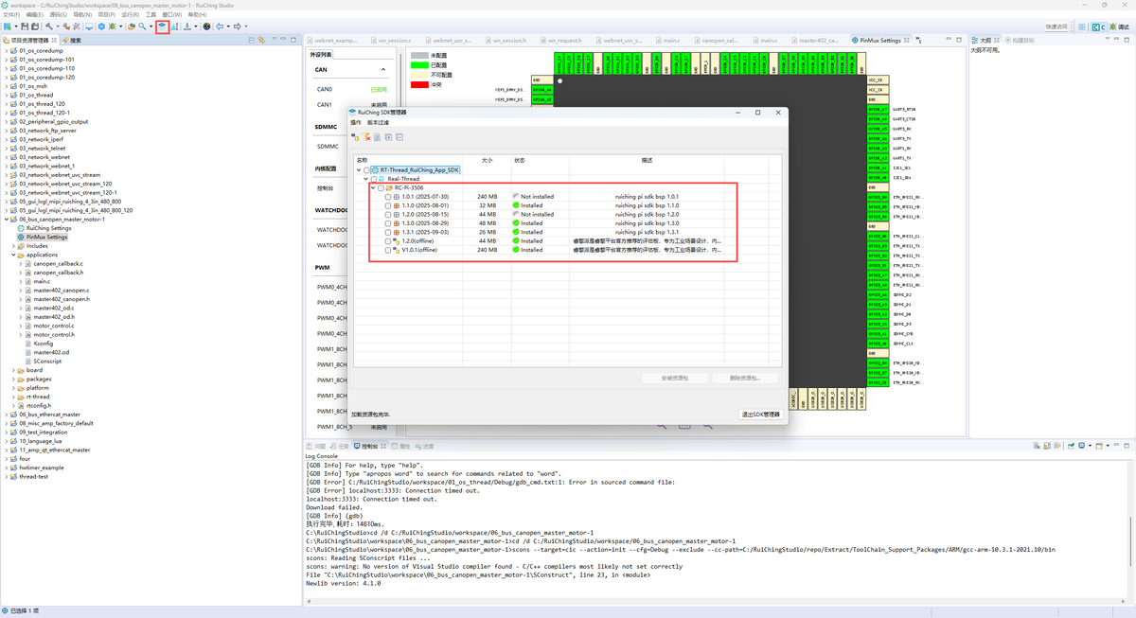
Task: Click the hammer Build icon
Action: (x=48, y=26)
